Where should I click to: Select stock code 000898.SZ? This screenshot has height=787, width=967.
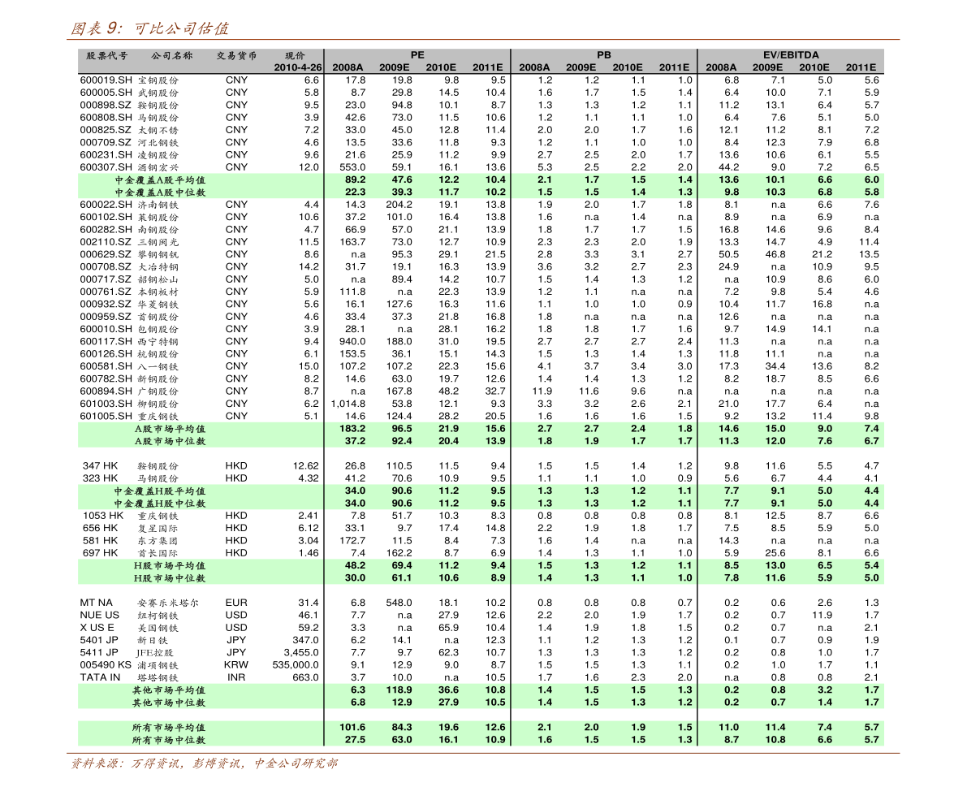tap(106, 105)
